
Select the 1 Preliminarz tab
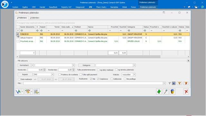(22, 18)
